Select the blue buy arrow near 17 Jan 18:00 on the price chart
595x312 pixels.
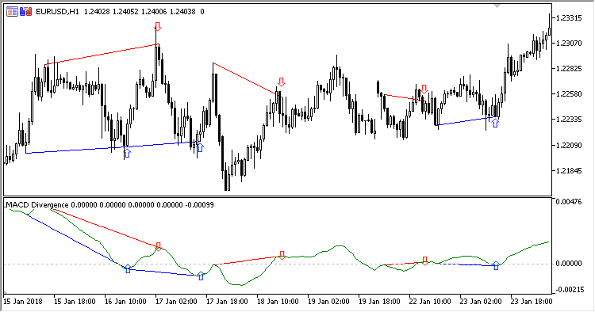201,147
